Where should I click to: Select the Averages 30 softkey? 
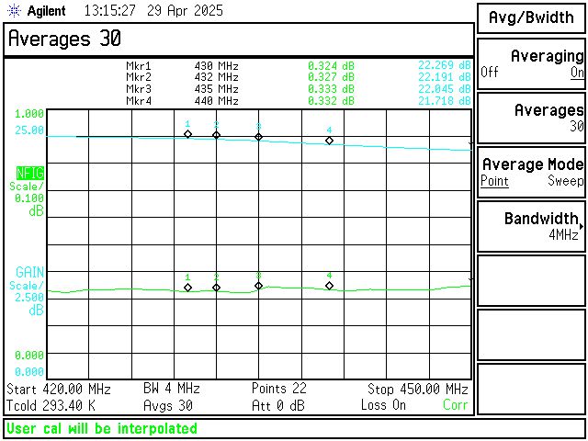(531, 119)
